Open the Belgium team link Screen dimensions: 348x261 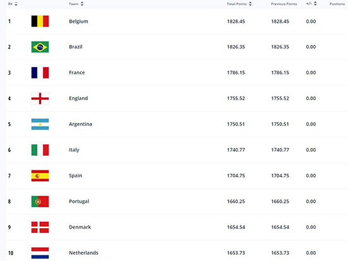coord(78,22)
